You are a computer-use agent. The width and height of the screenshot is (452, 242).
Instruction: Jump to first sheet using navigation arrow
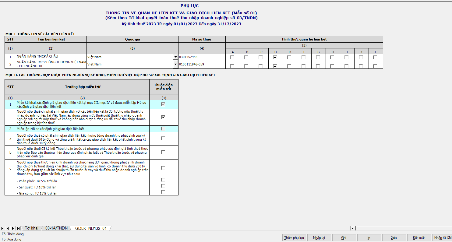pyautogui.click(x=3, y=228)
